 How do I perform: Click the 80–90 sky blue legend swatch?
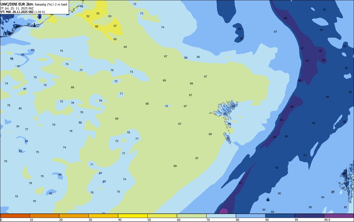pos(251,216)
